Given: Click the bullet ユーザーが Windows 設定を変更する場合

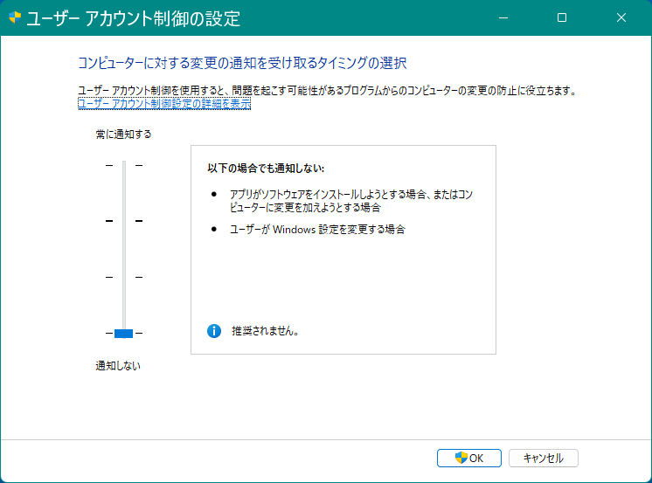Looking at the screenshot, I should click(x=317, y=230).
